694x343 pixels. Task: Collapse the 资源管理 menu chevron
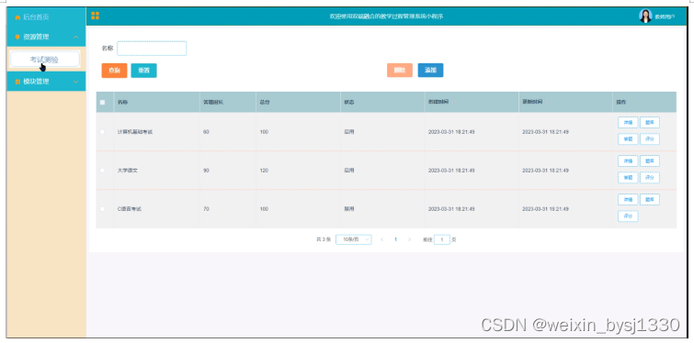[75, 37]
